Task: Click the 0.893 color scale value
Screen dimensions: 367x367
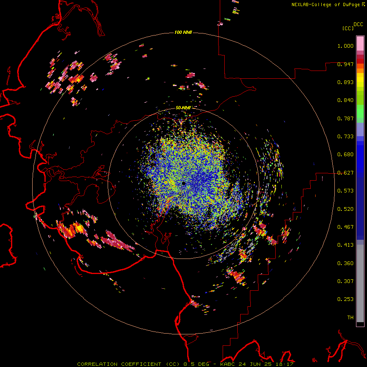Action: (345, 82)
